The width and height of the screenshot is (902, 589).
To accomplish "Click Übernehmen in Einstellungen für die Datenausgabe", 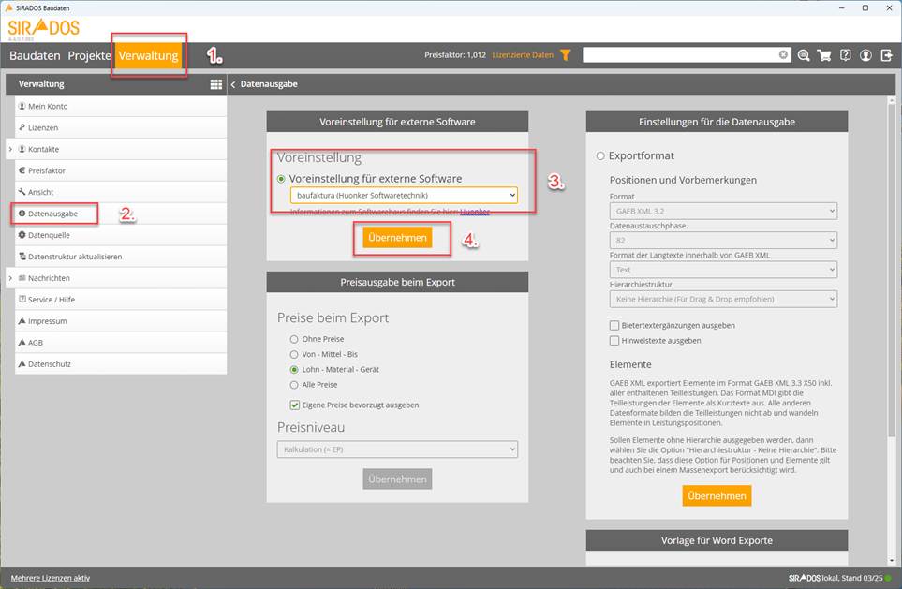I will (x=717, y=495).
